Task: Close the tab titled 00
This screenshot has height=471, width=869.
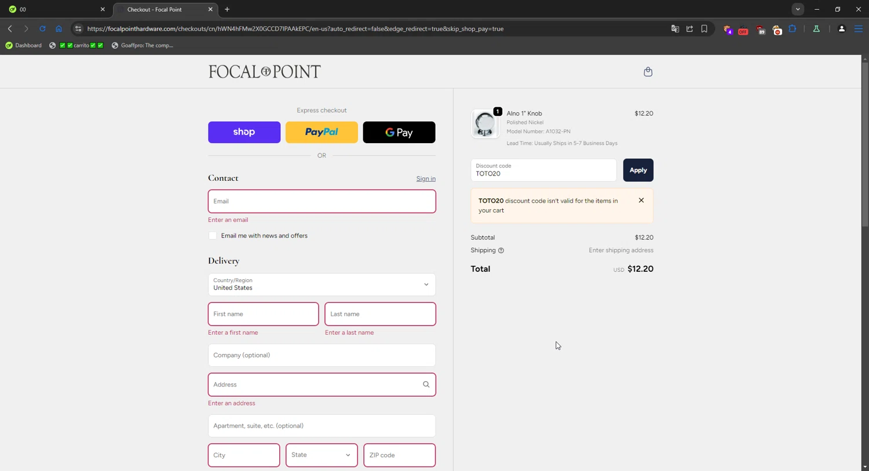Action: (x=103, y=9)
